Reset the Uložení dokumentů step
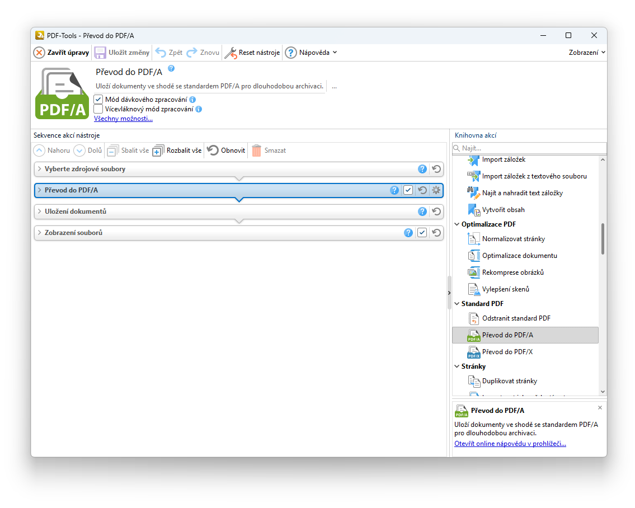The width and height of the screenshot is (635, 508). [436, 211]
